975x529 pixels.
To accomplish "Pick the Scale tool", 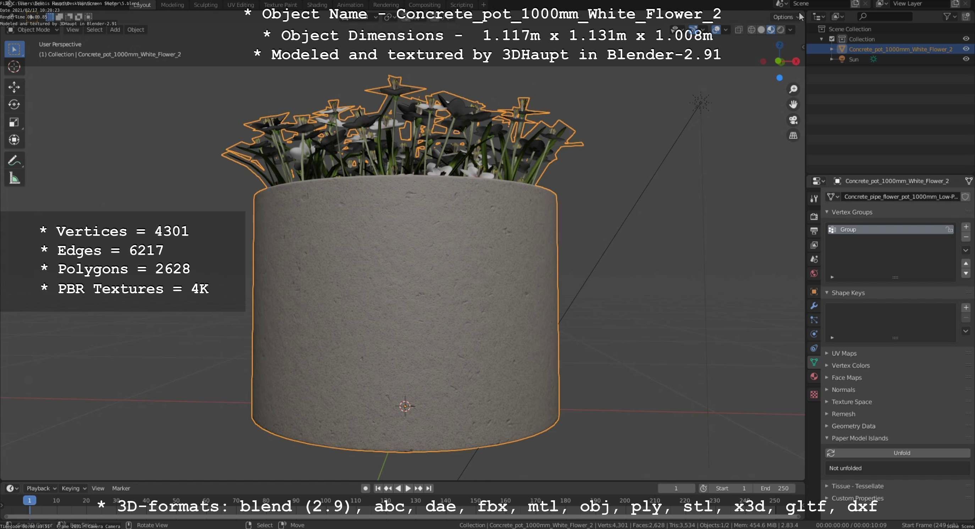I will [15, 122].
